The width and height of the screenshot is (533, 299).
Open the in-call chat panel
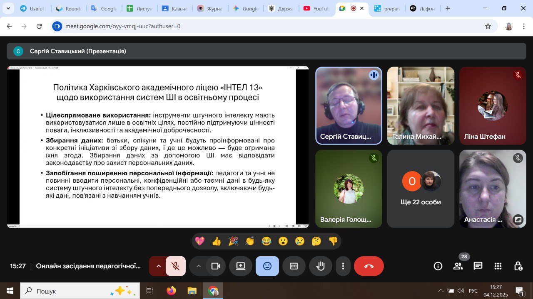[478, 266]
